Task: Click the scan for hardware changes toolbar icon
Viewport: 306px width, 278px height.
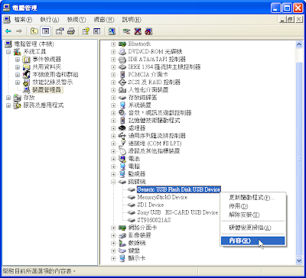Action: pyautogui.click(x=112, y=31)
